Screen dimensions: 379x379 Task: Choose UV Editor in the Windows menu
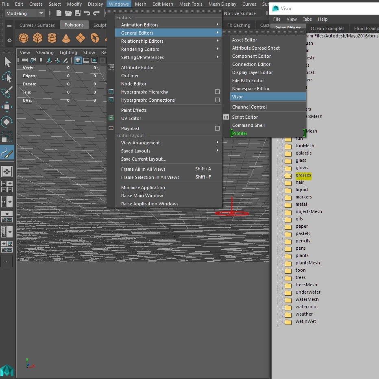pos(168,118)
